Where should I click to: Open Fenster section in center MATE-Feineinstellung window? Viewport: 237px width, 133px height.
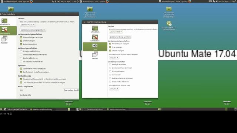click(x=95, y=55)
